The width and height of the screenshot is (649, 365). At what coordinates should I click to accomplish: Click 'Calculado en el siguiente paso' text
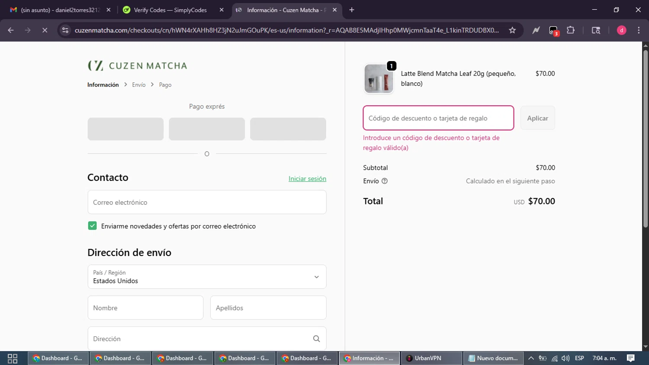pos(511,181)
